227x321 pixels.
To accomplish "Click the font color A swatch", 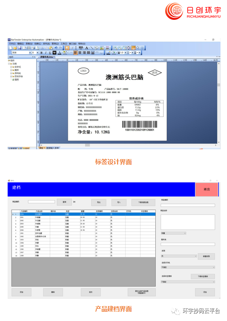I will [60, 53].
